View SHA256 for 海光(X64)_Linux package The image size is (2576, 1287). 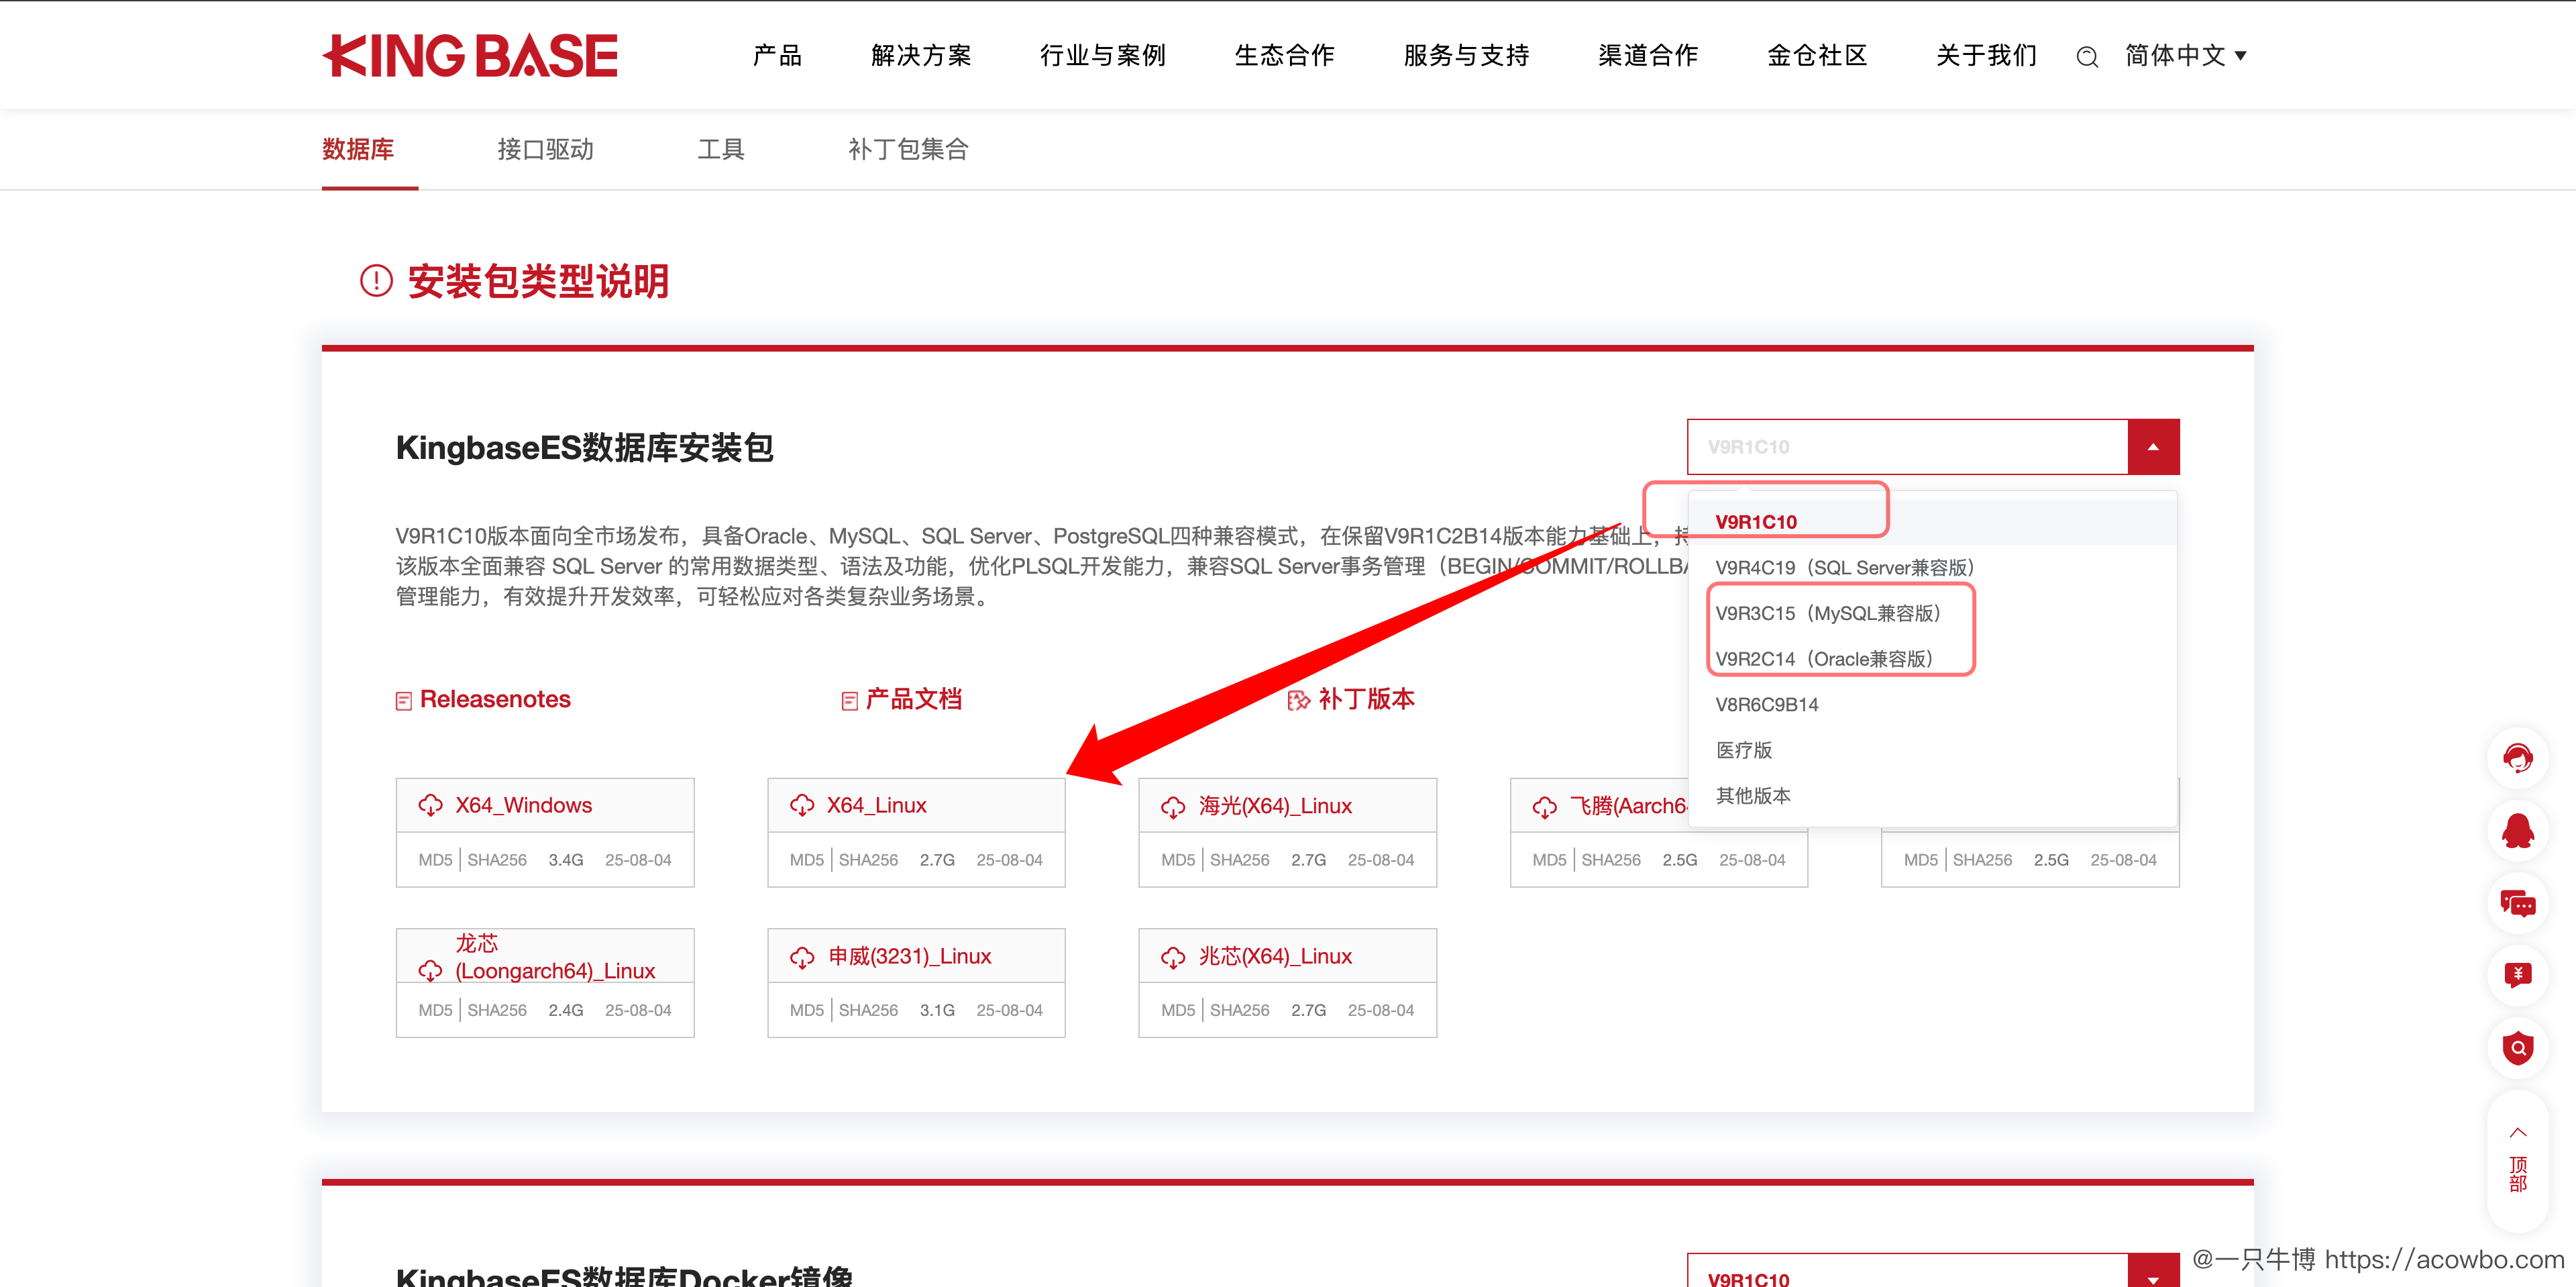pyautogui.click(x=1240, y=860)
